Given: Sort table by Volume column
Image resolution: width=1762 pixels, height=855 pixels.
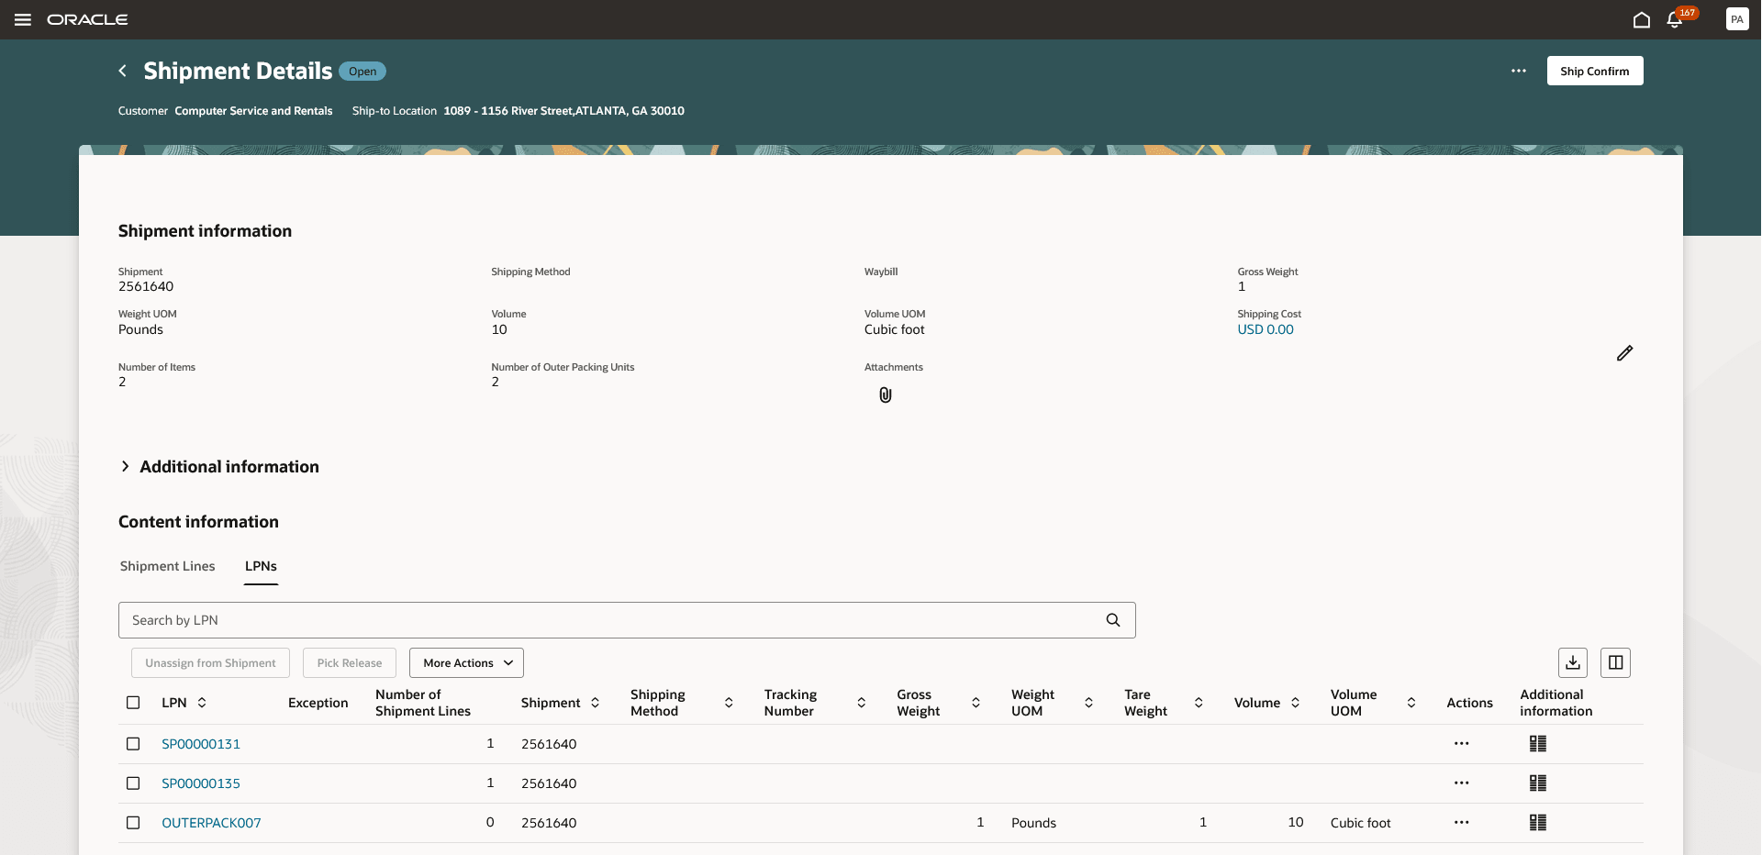Looking at the screenshot, I should click(1295, 703).
